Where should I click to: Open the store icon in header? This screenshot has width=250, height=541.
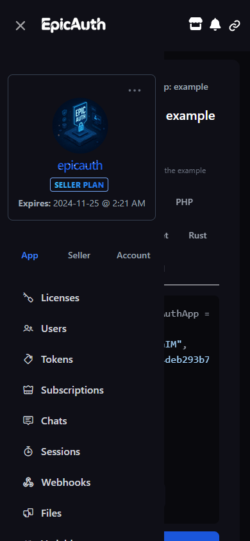click(x=195, y=24)
